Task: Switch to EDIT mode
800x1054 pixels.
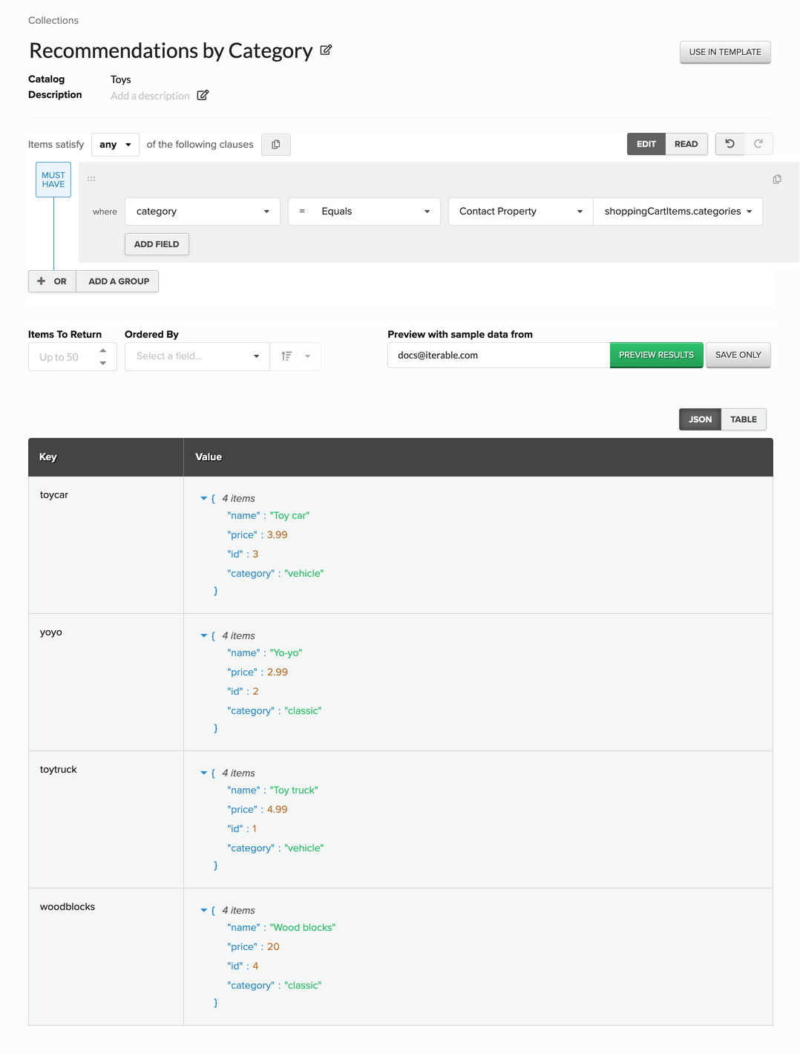Action: 646,144
